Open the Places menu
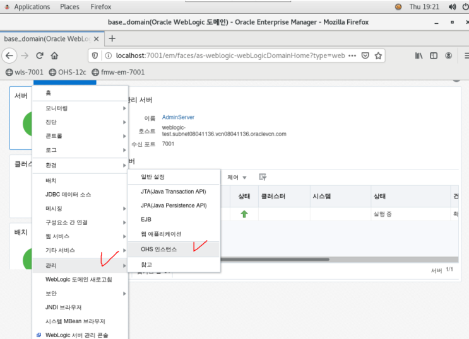The height and width of the screenshot is (339, 469). [x=69, y=6]
